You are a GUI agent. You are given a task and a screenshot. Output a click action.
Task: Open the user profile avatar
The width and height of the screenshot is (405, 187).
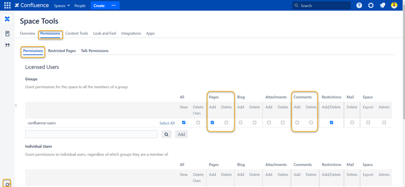(394, 5)
